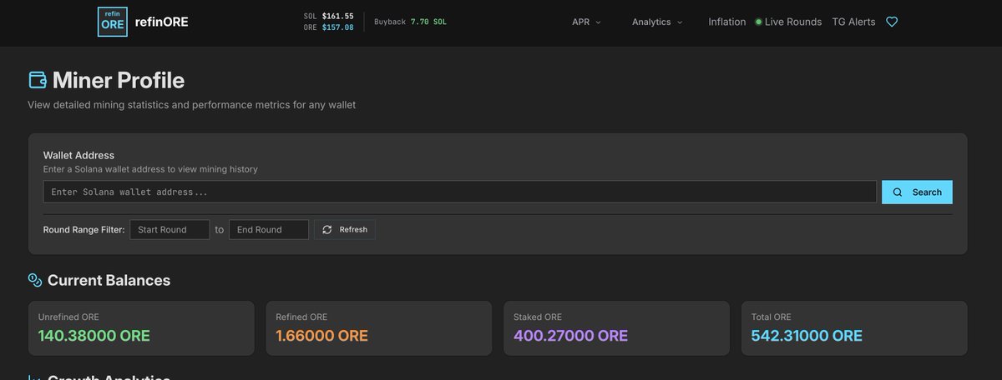
Task: Click the coins icon beside Current Balances
Action: pyautogui.click(x=35, y=280)
